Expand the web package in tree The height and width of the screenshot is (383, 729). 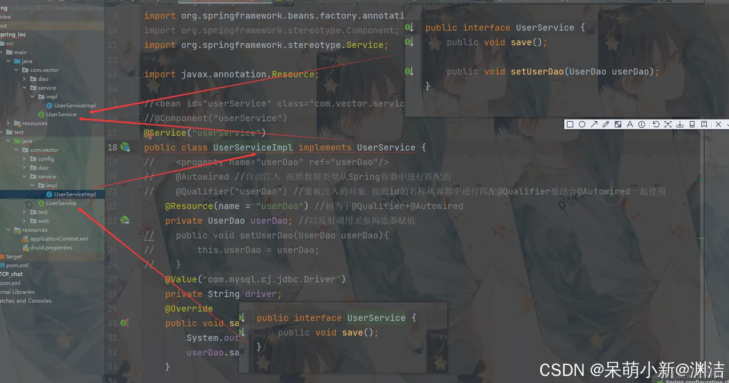pyautogui.click(x=24, y=221)
